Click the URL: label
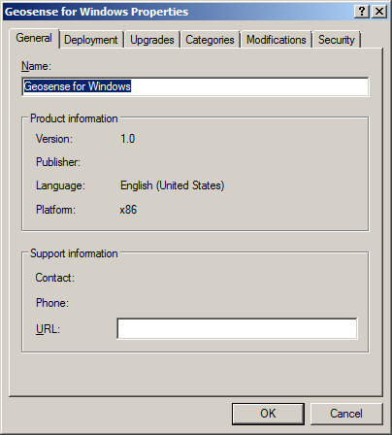The height and width of the screenshot is (435, 392). (48, 329)
